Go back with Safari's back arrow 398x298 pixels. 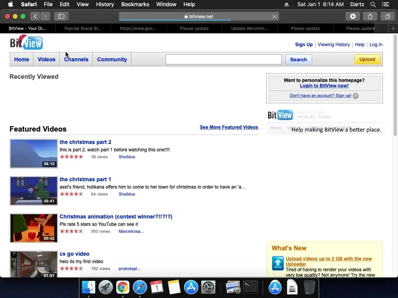click(x=35, y=16)
